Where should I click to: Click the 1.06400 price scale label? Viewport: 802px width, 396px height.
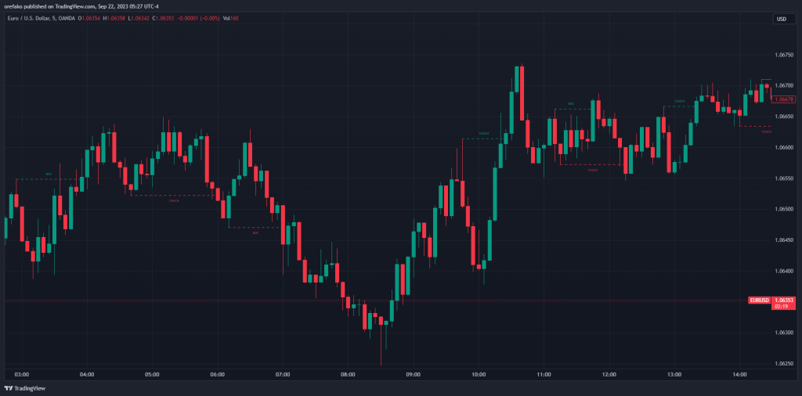pyautogui.click(x=783, y=271)
